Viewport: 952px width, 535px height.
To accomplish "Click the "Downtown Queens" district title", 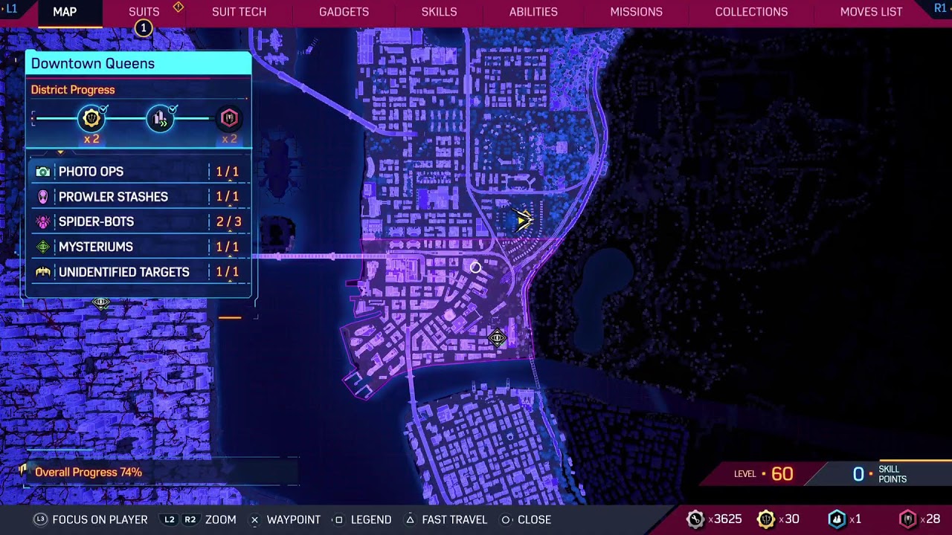I will [93, 63].
